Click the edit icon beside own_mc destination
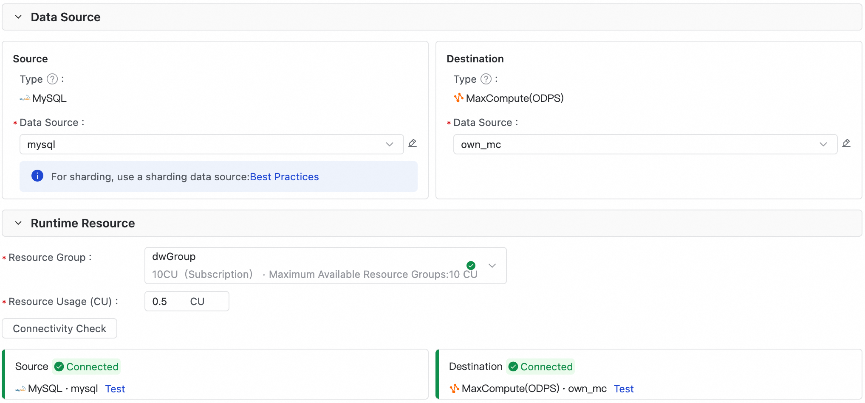This screenshot has width=865, height=403. (846, 143)
